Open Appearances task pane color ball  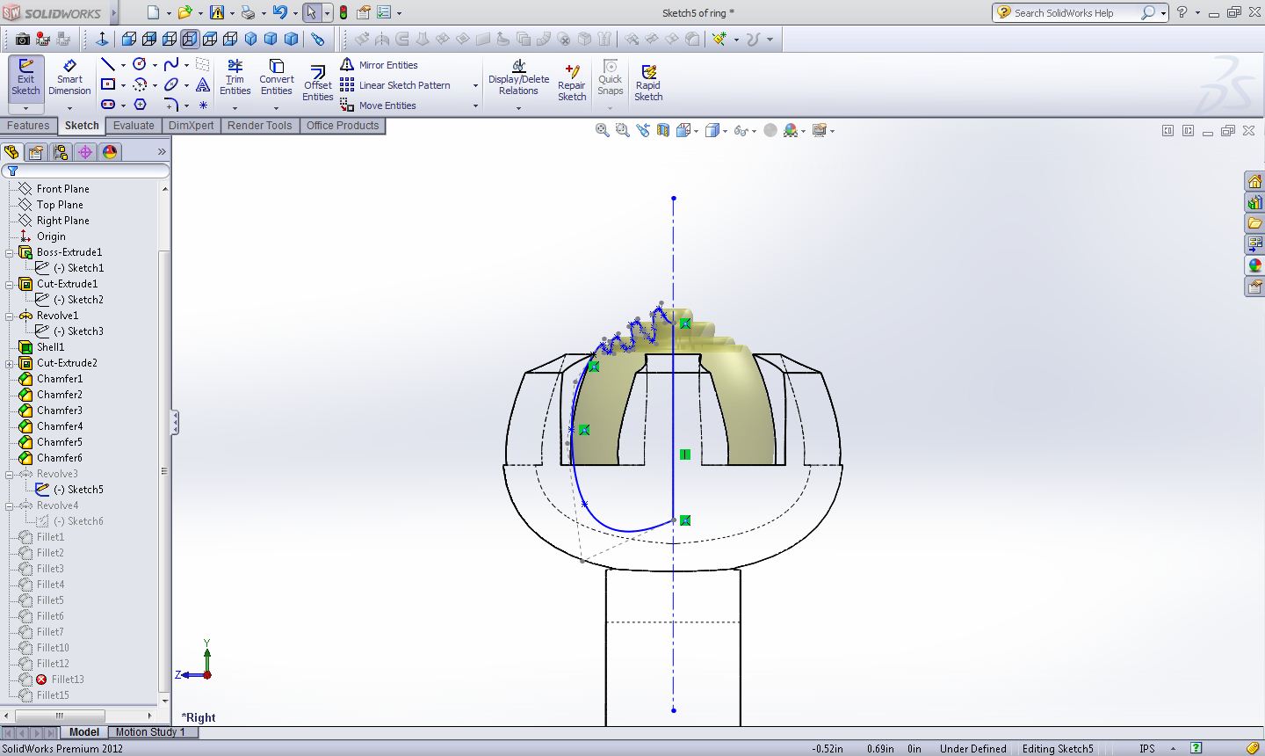[x=1254, y=265]
